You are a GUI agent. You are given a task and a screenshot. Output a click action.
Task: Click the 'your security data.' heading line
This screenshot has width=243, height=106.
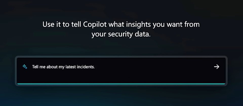pyautogui.click(x=121, y=35)
